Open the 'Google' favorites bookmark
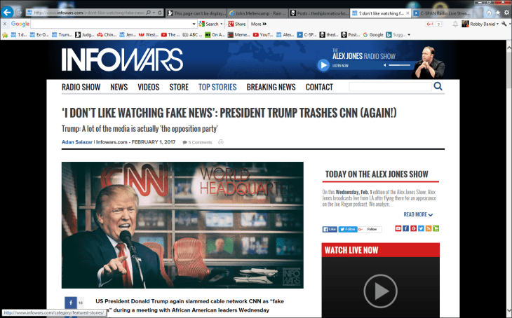 tap(373, 34)
